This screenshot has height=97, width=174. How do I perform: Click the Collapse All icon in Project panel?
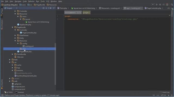[x=46, y=8]
